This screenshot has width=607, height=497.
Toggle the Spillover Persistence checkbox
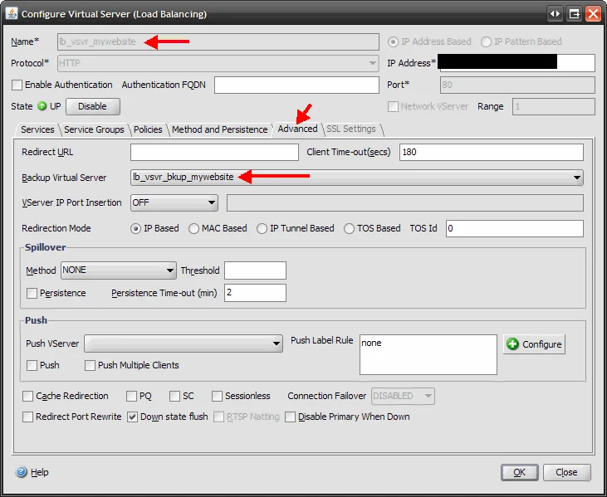(x=32, y=293)
